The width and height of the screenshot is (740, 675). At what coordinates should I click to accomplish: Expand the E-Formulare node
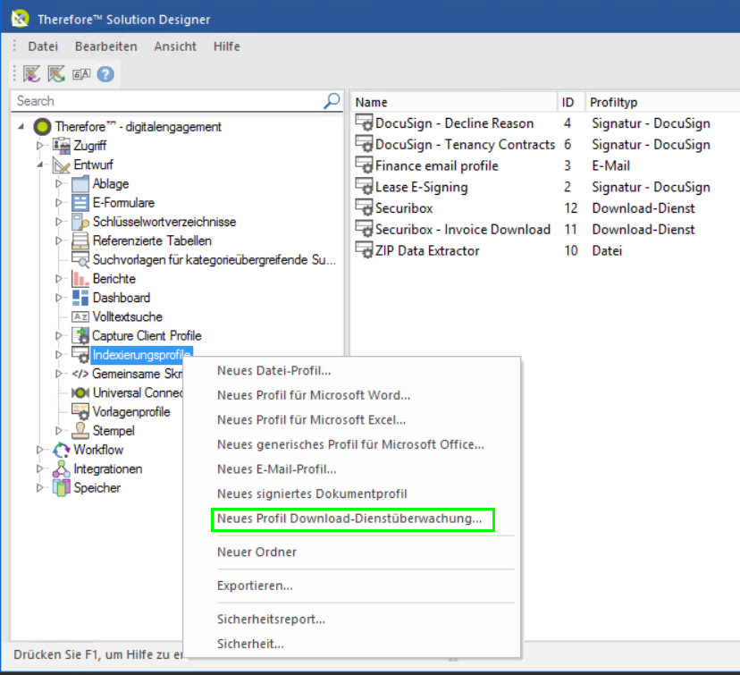point(59,202)
